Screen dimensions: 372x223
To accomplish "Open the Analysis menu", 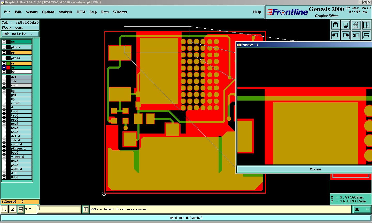I will pyautogui.click(x=65, y=12).
